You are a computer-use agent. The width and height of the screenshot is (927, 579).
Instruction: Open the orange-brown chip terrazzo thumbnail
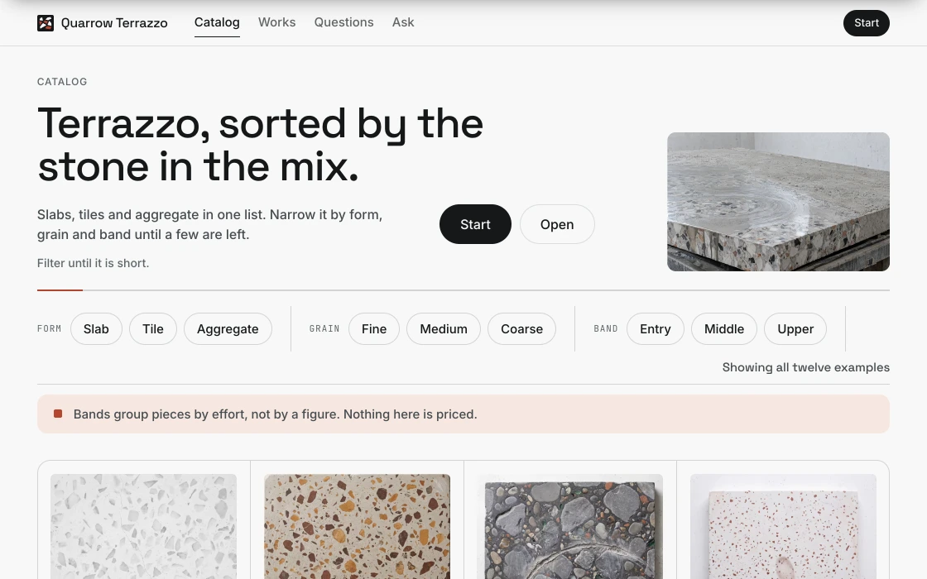coord(357,526)
